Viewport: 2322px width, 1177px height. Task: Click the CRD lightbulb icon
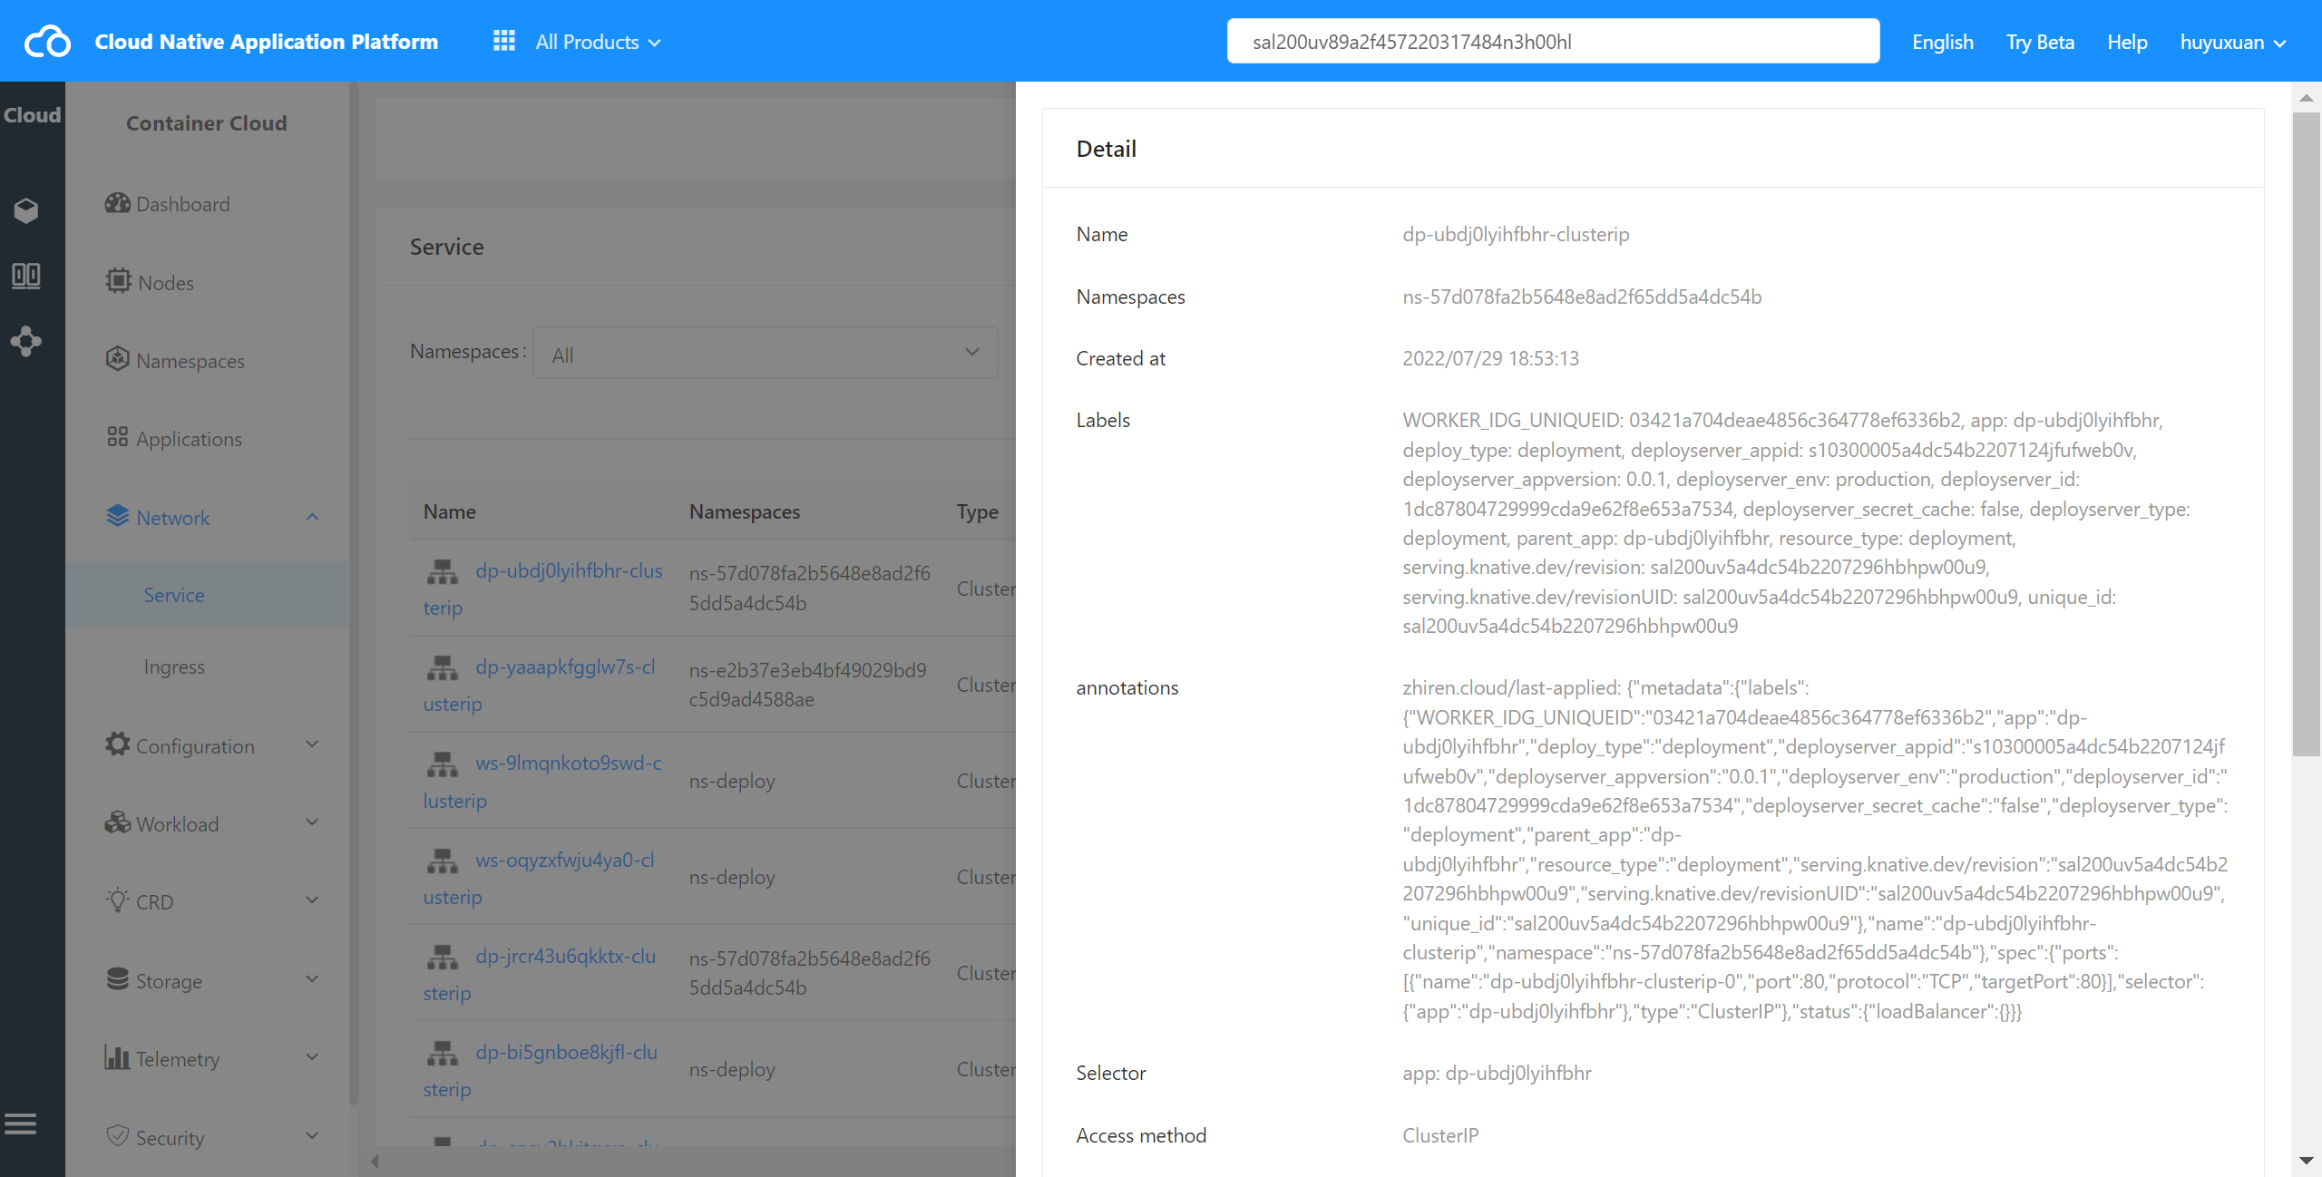117,900
